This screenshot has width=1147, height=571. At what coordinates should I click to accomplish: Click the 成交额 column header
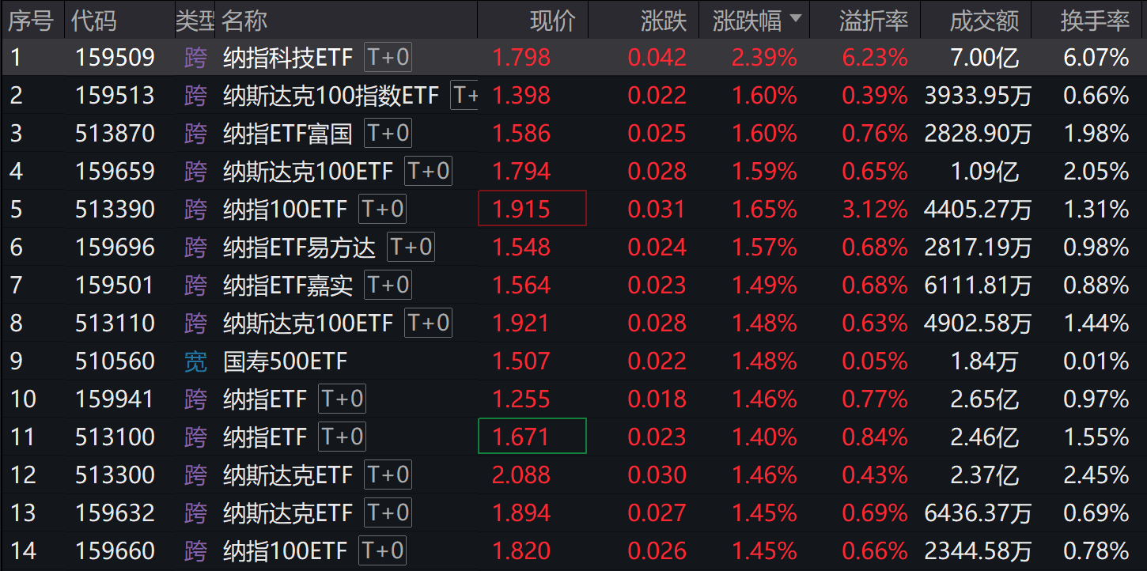coord(984,21)
